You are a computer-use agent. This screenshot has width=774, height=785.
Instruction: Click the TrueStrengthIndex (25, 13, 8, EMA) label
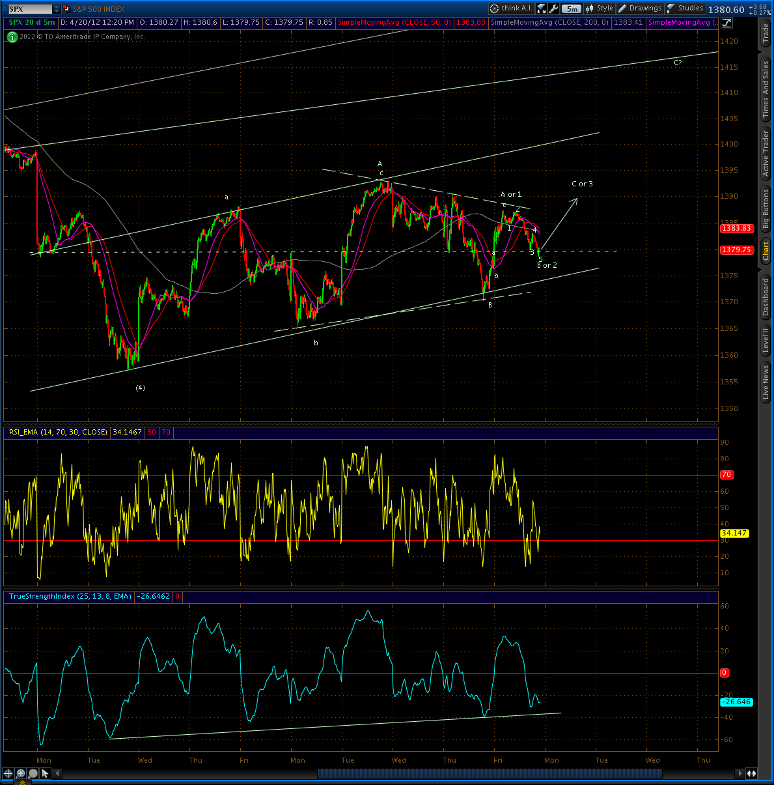(70, 596)
